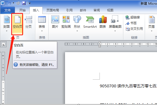This screenshot has width=157, height=105.
Task: Select the 插入 ribbon tab
Action: pyautogui.click(x=36, y=10)
